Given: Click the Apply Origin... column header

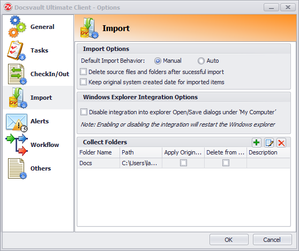Looking at the screenshot, I should [x=183, y=152].
